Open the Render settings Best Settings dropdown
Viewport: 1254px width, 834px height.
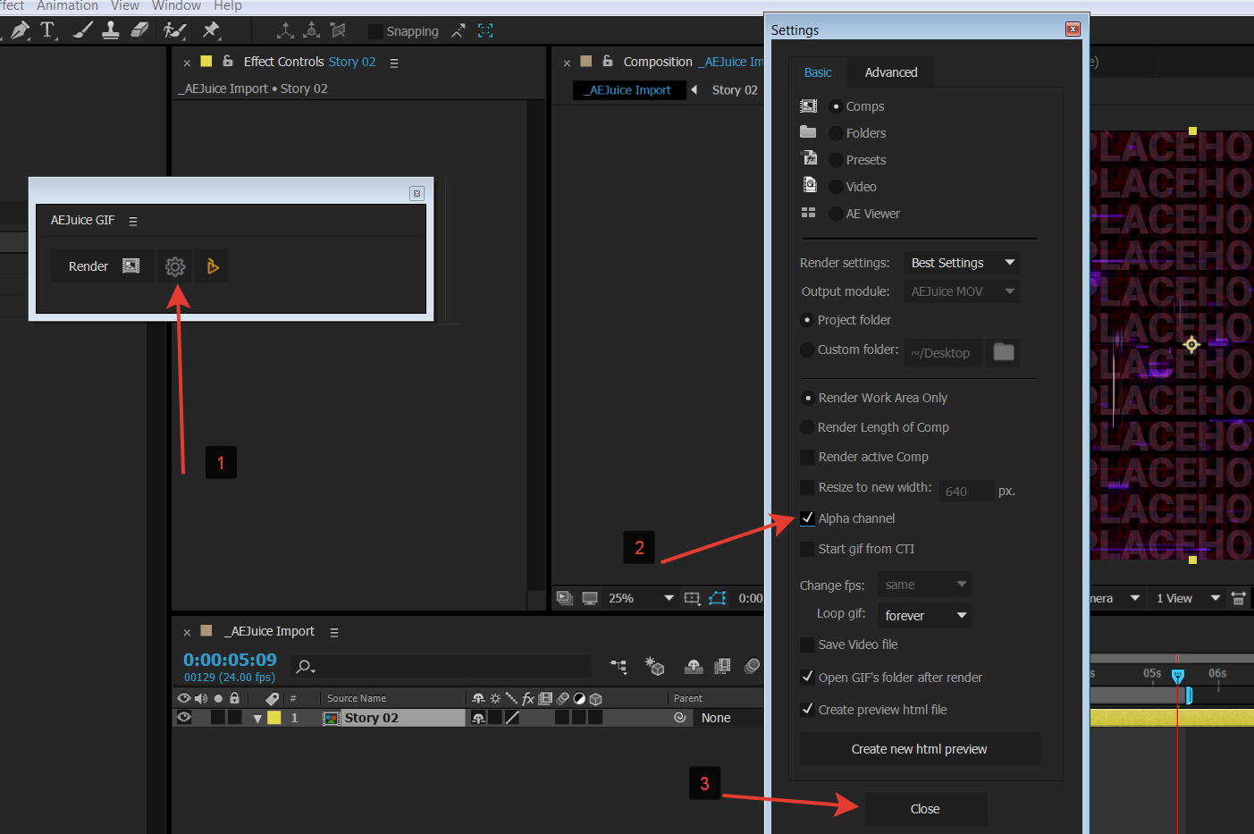pyautogui.click(x=961, y=262)
